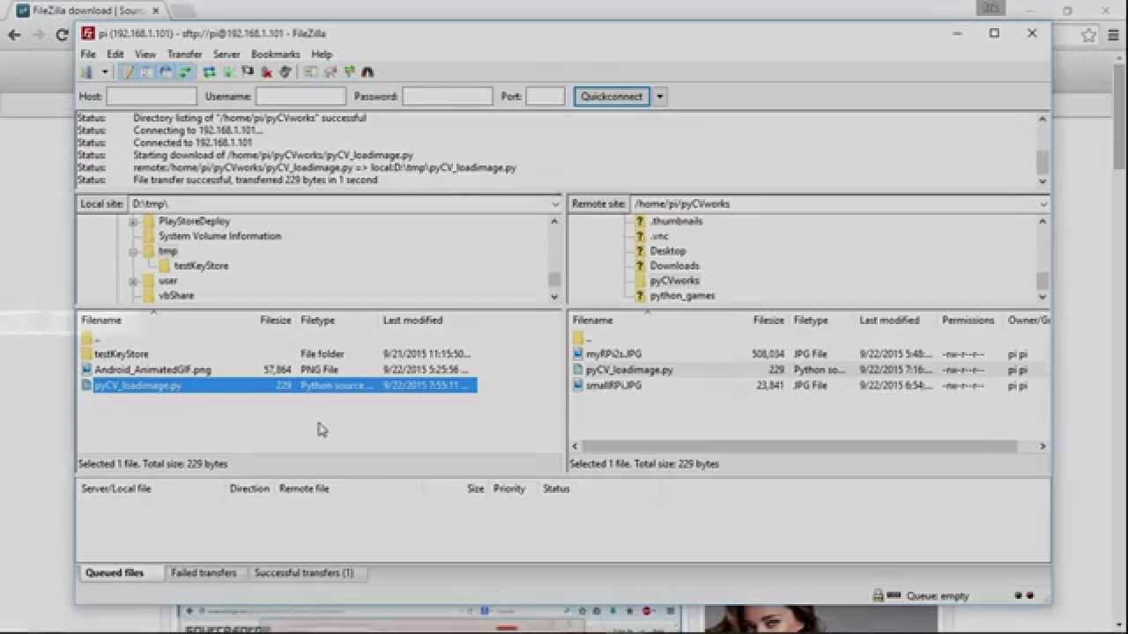
Task: Select testKeyStore in local tree
Action: click(x=201, y=265)
